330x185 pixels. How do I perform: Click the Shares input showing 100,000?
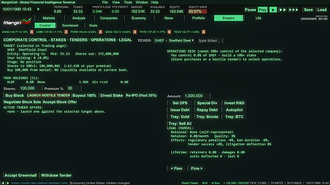pos(30,88)
